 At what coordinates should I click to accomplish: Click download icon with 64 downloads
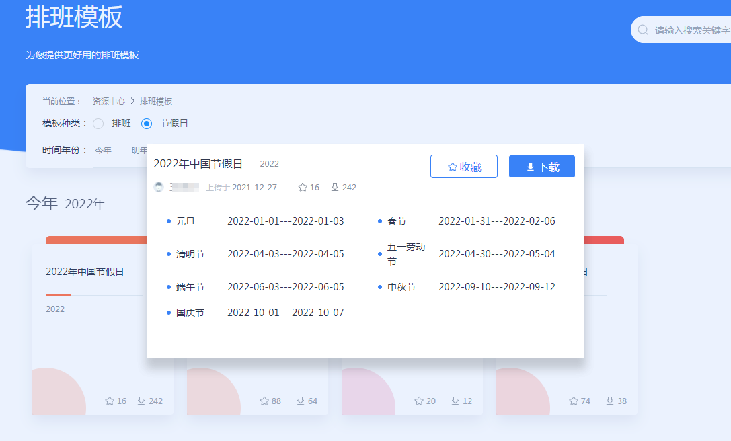(x=301, y=401)
